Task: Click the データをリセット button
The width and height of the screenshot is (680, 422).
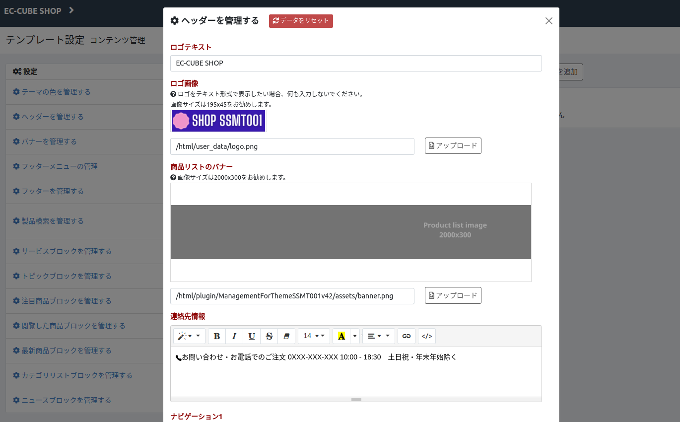Action: tap(301, 21)
